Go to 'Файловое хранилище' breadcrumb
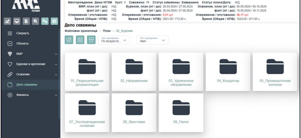Image resolution: width=301 pixels, height=138 pixels. click(x=79, y=31)
